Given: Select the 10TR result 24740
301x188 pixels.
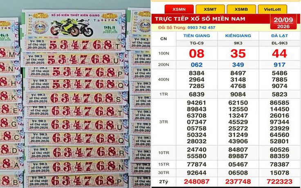Looking at the screenshot, I should [197, 150].
